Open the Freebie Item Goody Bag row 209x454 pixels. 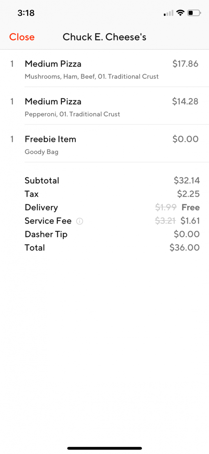[x=104, y=144]
